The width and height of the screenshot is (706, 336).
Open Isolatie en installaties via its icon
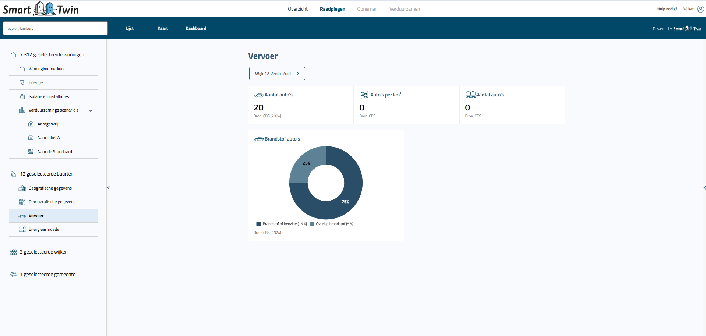22,96
